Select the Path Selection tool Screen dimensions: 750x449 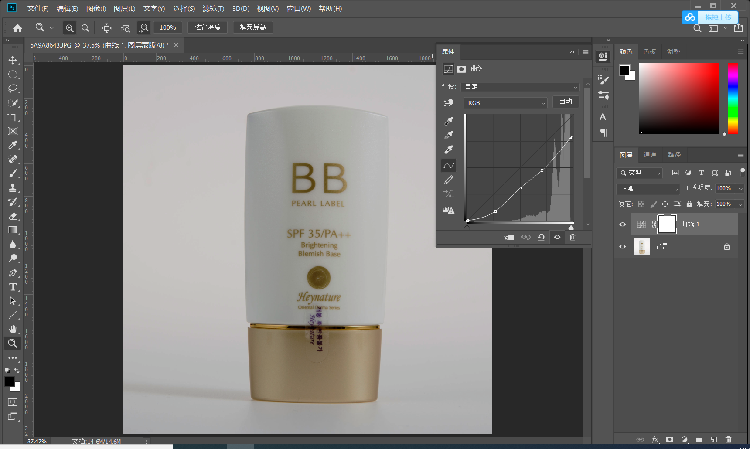pyautogui.click(x=13, y=301)
